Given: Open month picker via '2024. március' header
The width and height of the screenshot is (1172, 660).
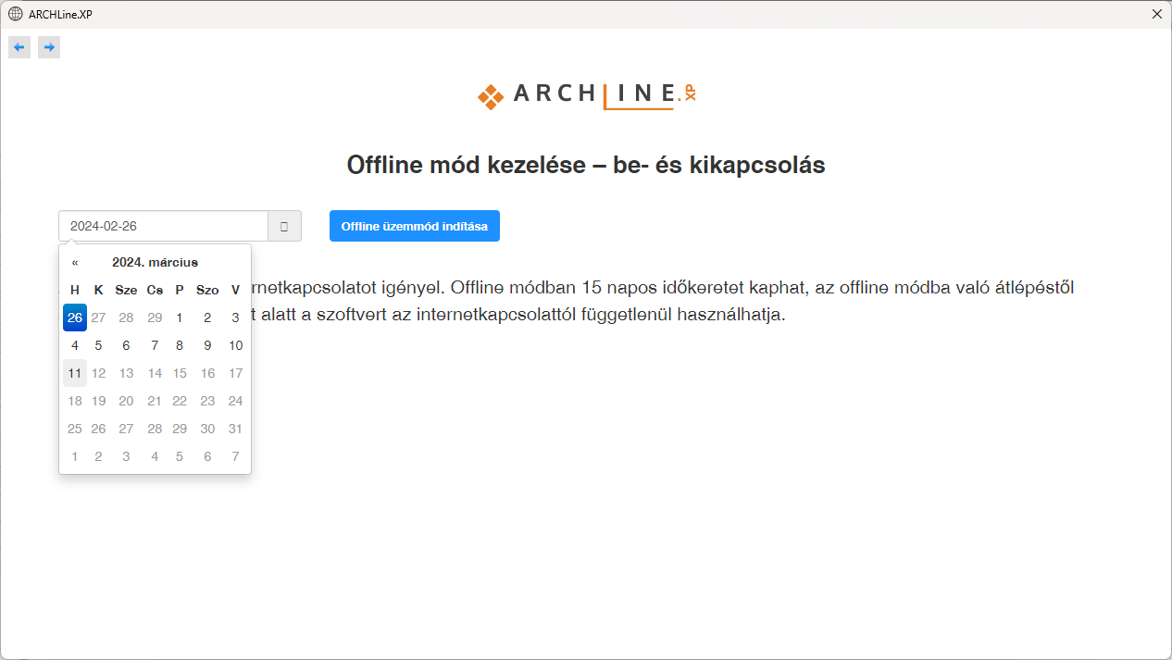Looking at the screenshot, I should point(155,262).
